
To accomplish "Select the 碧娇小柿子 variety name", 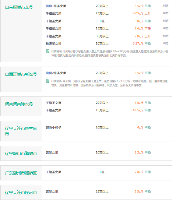I will point(53,127).
